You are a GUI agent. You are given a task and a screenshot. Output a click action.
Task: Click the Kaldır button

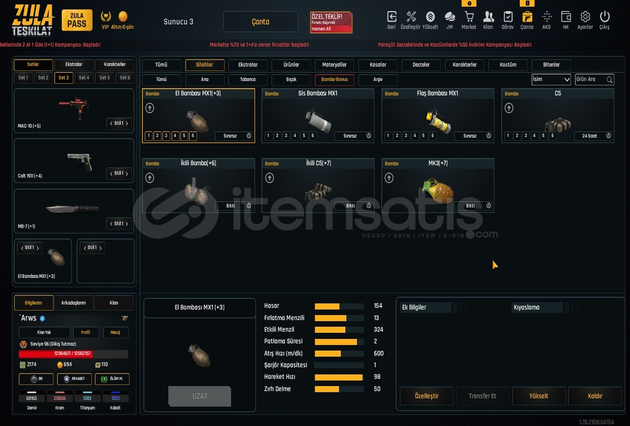[595, 396]
